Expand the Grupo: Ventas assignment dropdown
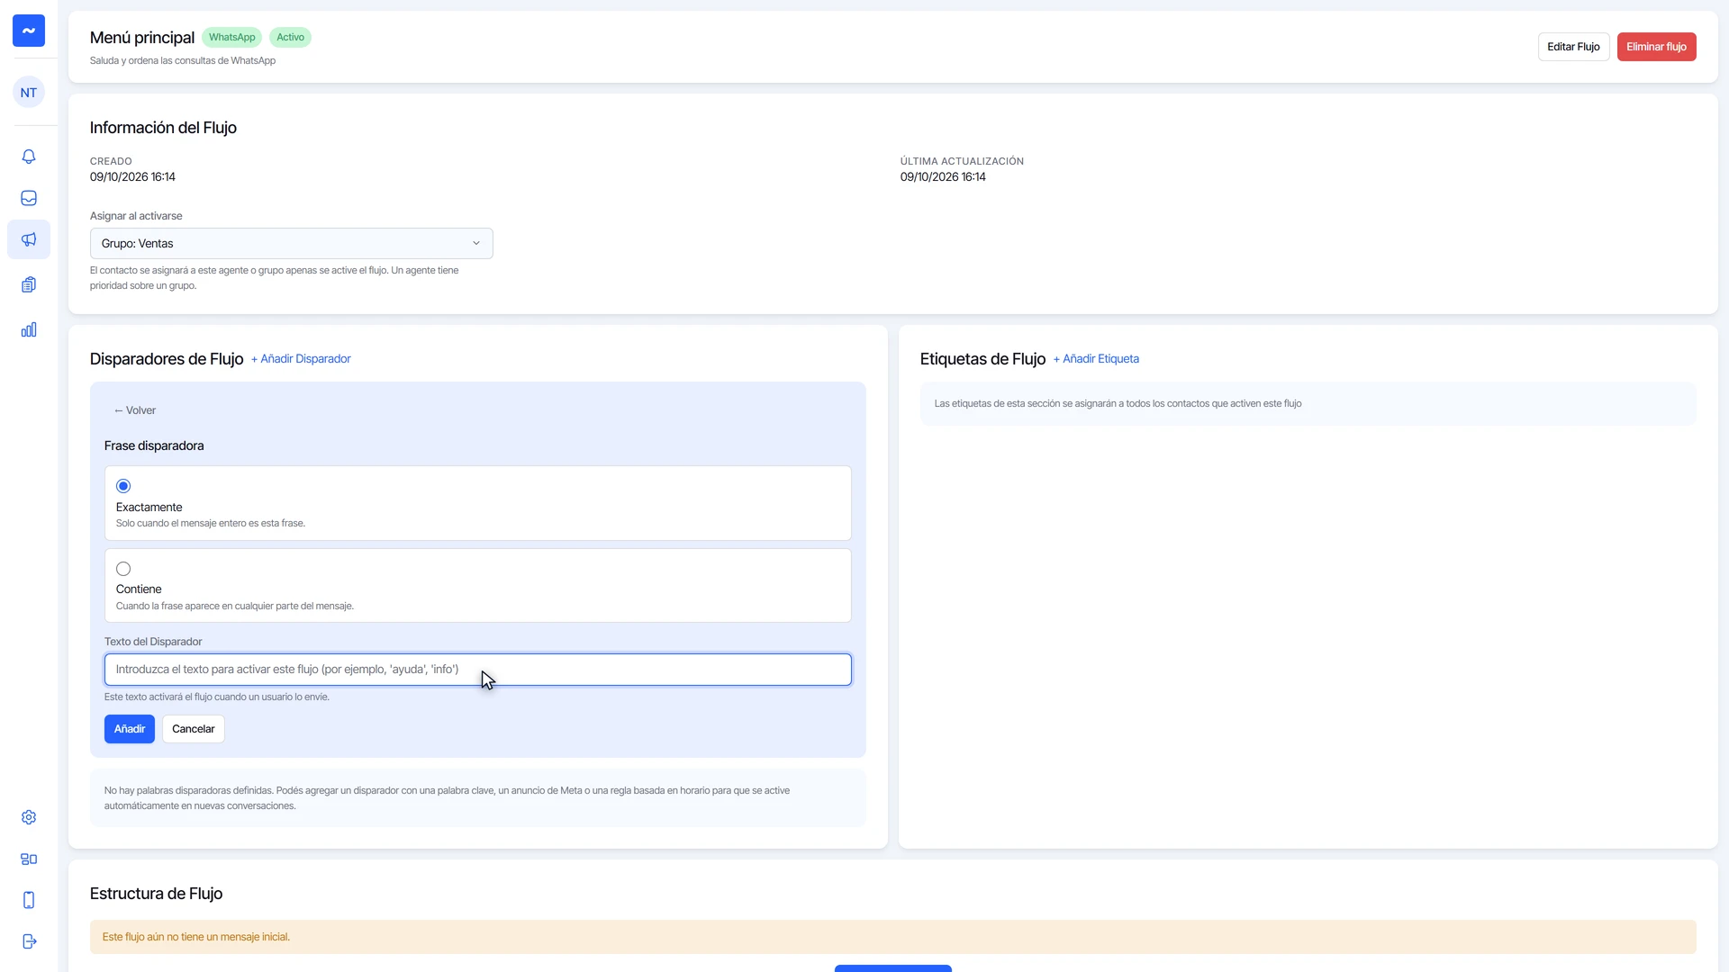Screen dimensions: 1729x972 coord(292,244)
